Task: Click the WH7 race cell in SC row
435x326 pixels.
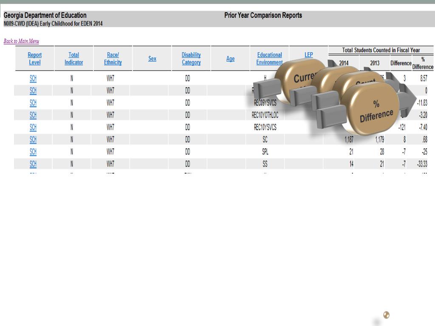Action: [110, 139]
